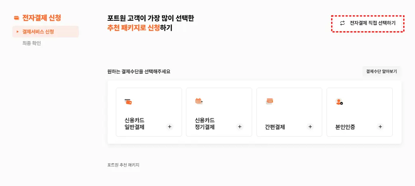Screen dimensions: 415x186
Task: Choose the 신용카드 정기결제 card label
Action: coord(205,123)
